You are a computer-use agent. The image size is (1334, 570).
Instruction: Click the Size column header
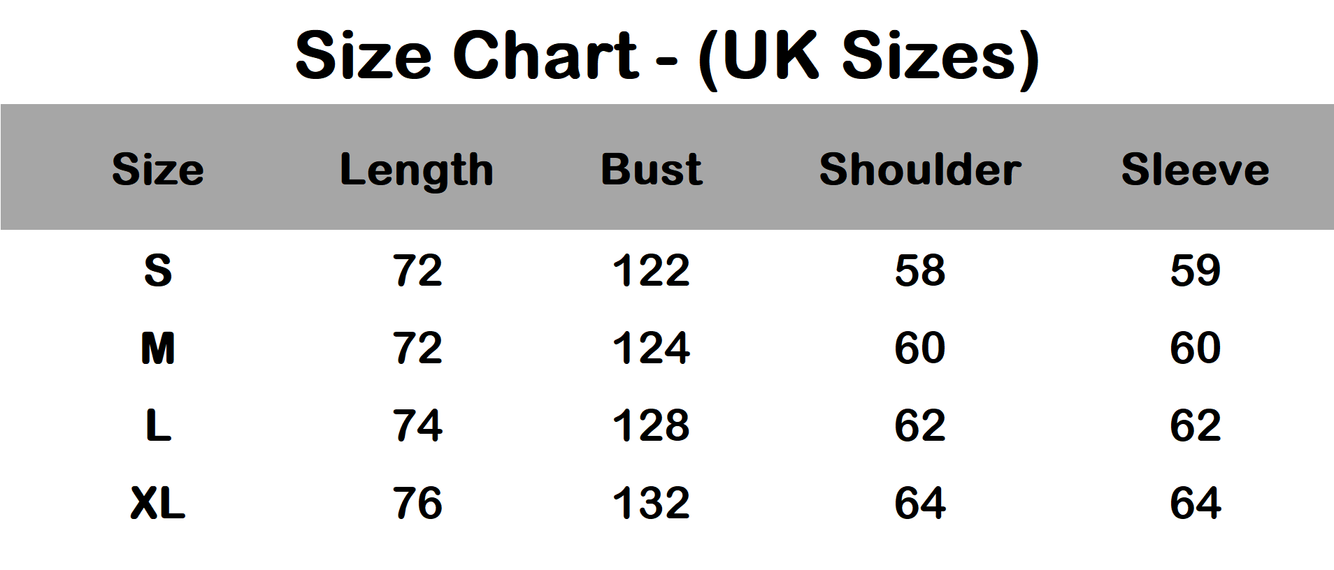point(158,170)
